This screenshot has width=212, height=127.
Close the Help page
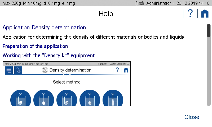click(x=192, y=117)
